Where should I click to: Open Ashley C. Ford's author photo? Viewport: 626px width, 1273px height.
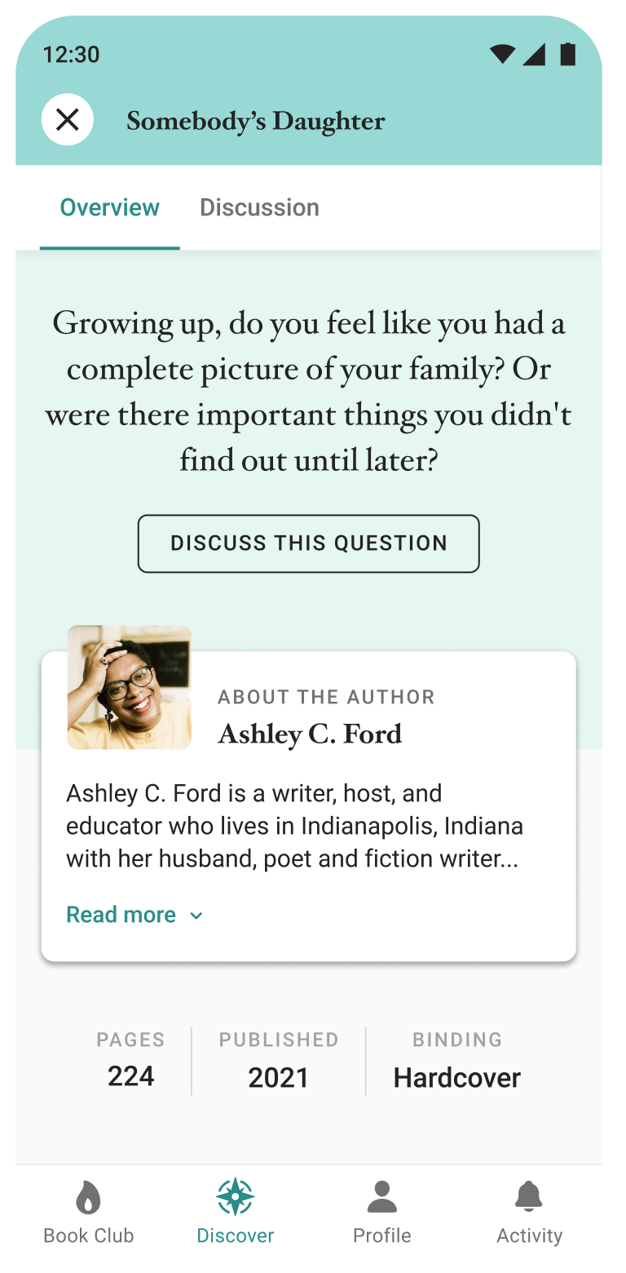[130, 687]
